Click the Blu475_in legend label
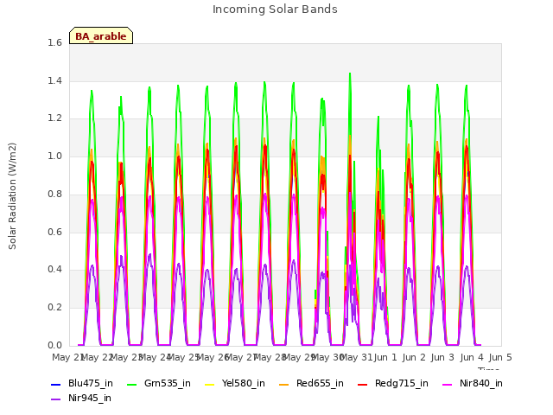553x415 pixels. coord(90,383)
